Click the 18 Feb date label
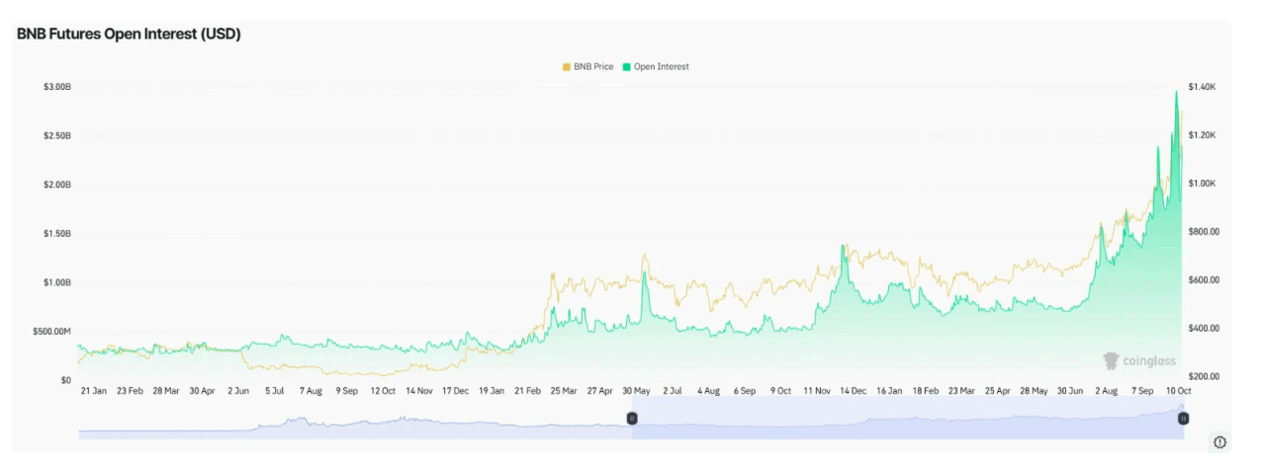 pyautogui.click(x=925, y=391)
